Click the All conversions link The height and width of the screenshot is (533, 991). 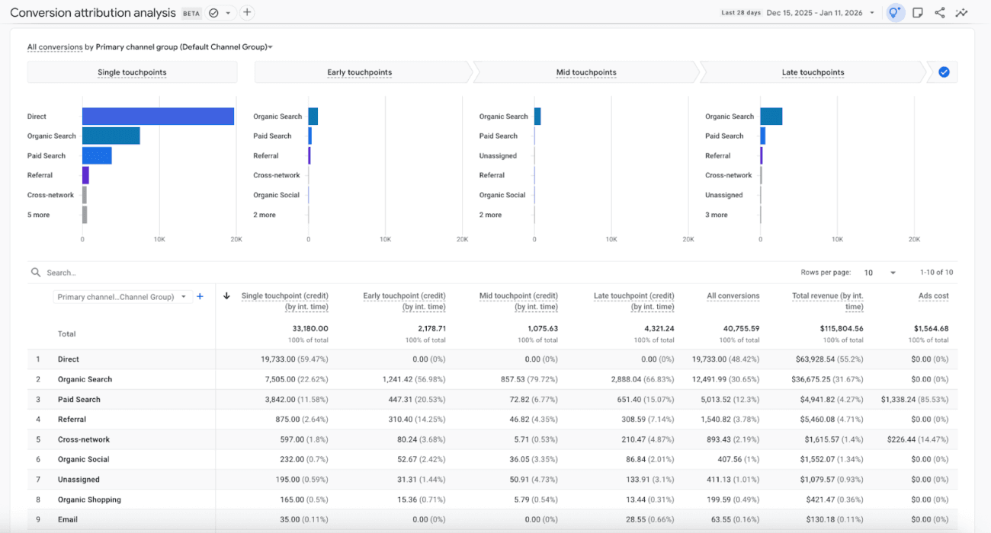coord(54,46)
